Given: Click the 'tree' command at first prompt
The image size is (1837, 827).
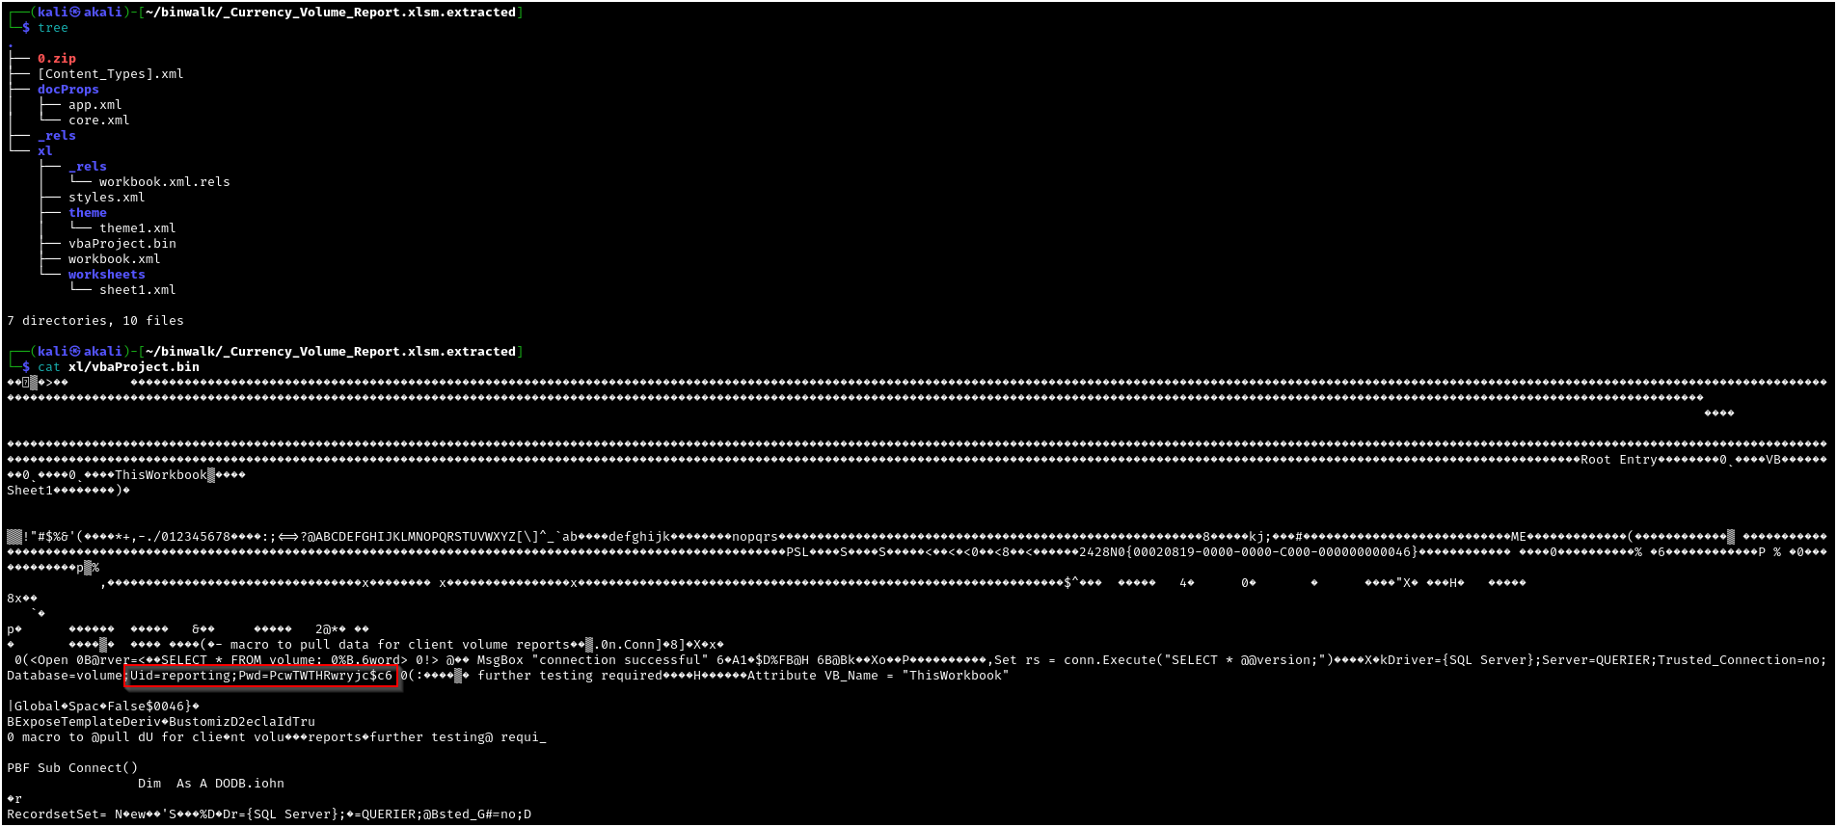Looking at the screenshot, I should 52,28.
